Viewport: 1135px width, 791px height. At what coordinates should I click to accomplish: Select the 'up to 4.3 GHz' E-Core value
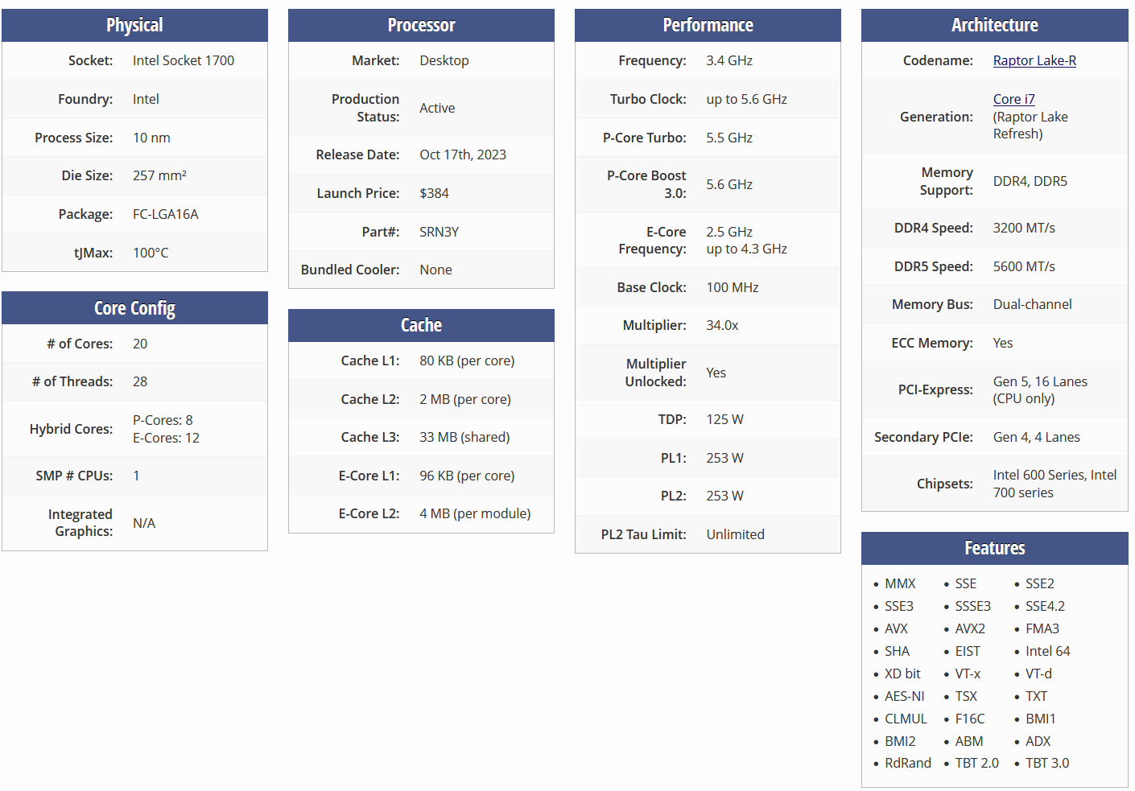[x=747, y=249]
